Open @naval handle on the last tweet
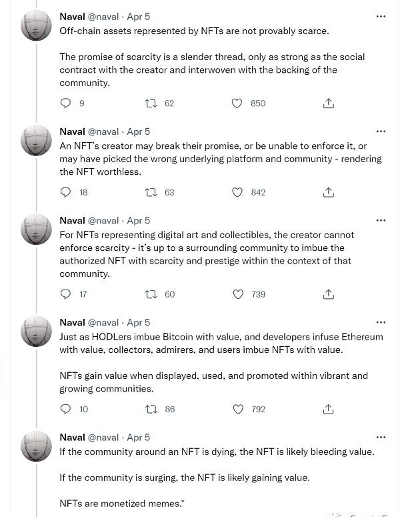Viewport: 400px width, 517px height. [x=103, y=438]
